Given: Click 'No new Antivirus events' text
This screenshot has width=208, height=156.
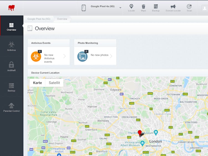Looking at the screenshot, I should pyautogui.click(x=49, y=58).
